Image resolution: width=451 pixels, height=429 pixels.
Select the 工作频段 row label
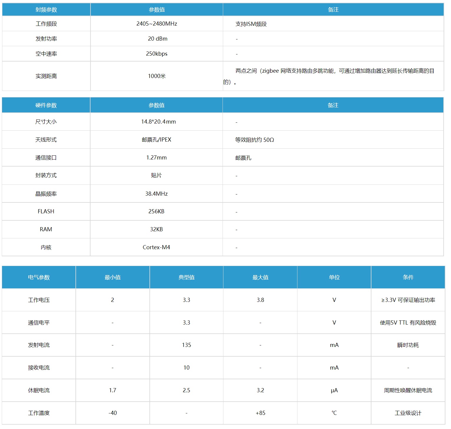[x=46, y=24]
